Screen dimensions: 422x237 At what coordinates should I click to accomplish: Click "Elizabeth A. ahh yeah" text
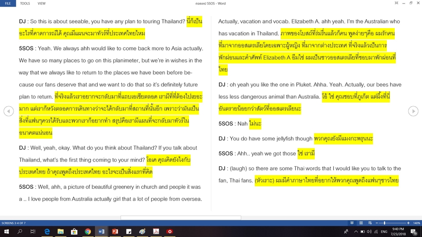(318, 22)
